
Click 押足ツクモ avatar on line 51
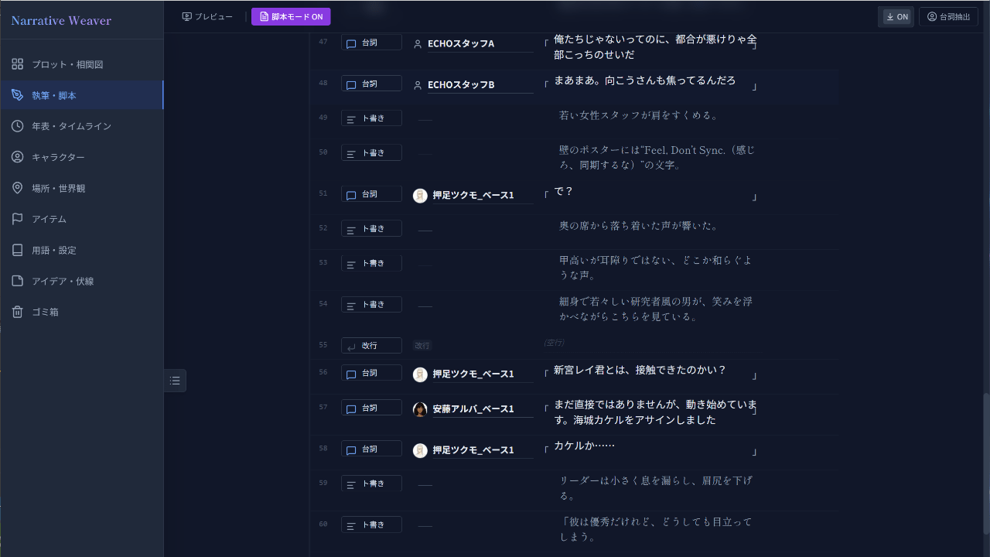[x=420, y=196]
